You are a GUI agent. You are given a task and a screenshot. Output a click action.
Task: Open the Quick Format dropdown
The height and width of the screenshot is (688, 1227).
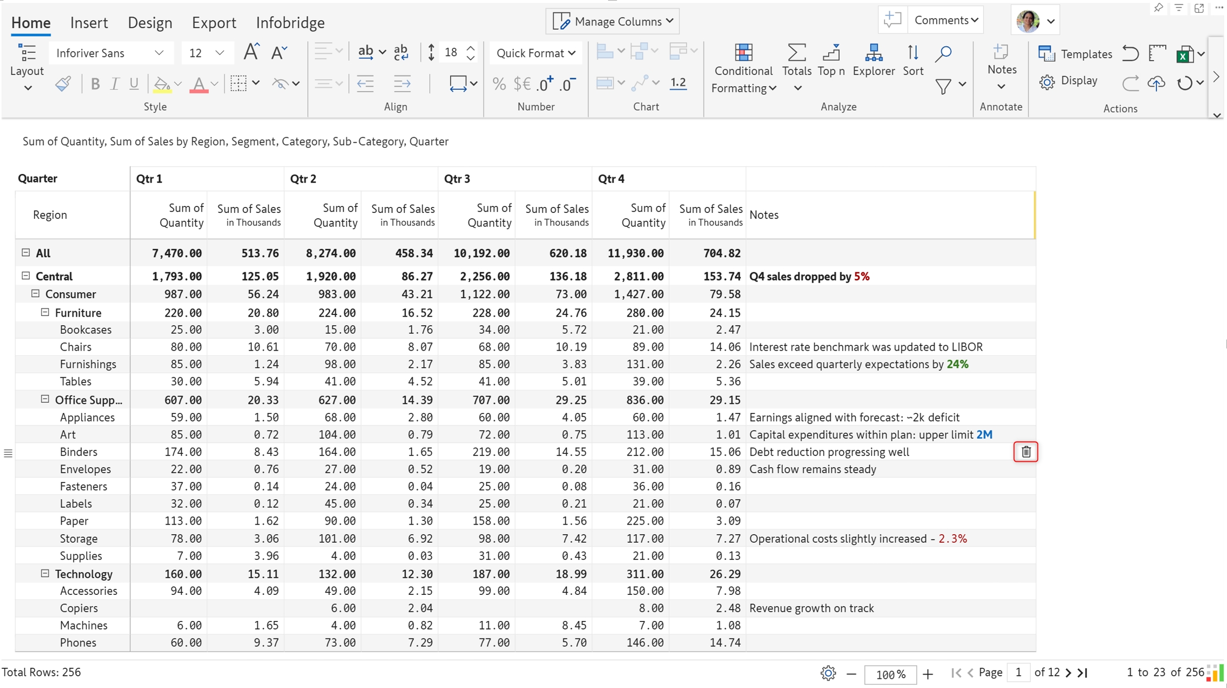[536, 53]
